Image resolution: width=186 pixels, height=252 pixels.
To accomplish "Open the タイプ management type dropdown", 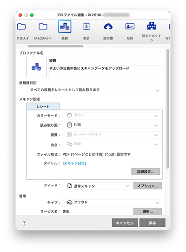I will coord(112,203).
